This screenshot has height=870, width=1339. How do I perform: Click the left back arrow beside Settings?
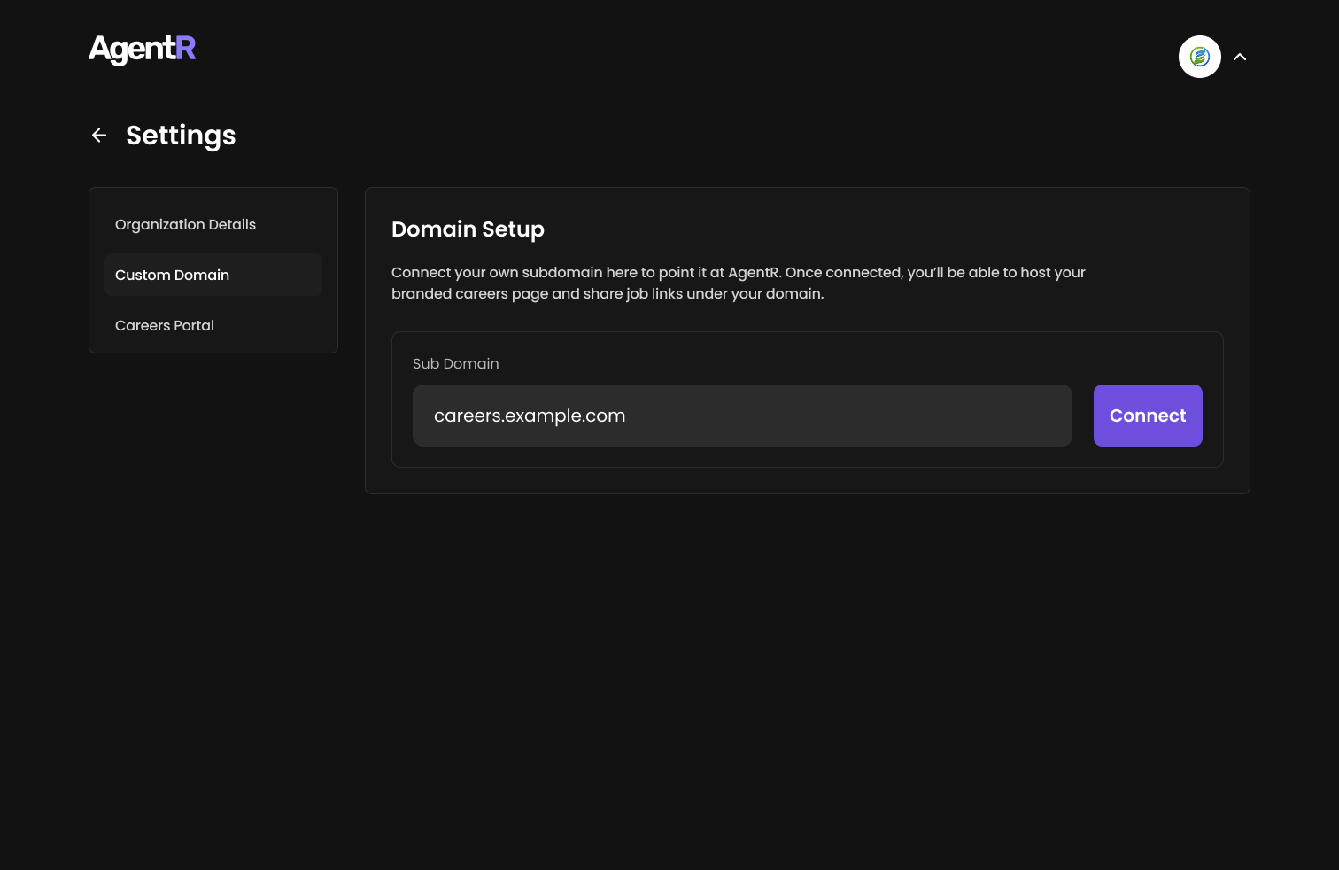click(98, 135)
